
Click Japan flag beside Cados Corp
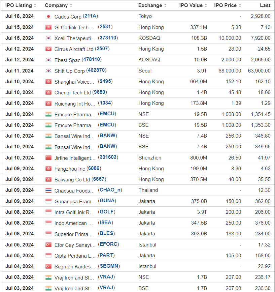pyautogui.click(x=48, y=17)
